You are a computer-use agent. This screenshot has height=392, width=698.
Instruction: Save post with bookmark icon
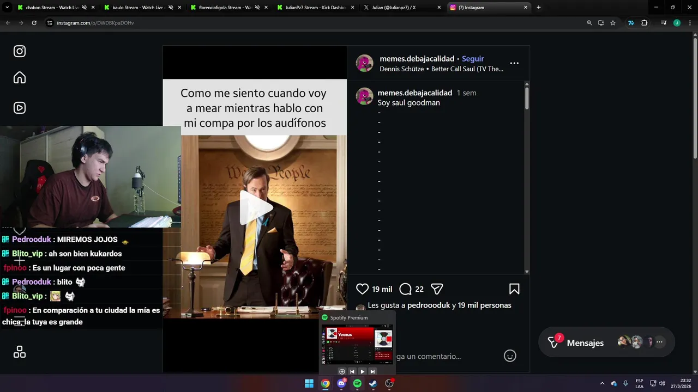514,289
